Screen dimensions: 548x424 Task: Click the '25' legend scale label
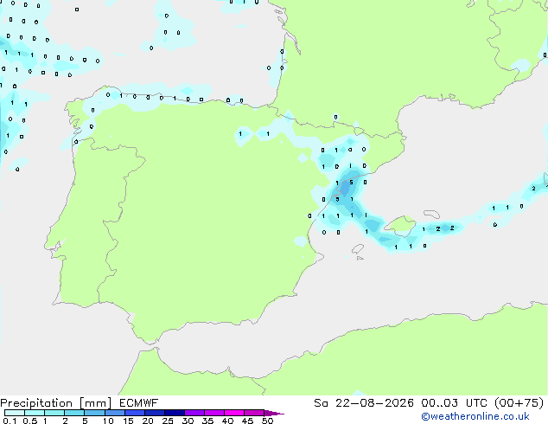point(168,421)
